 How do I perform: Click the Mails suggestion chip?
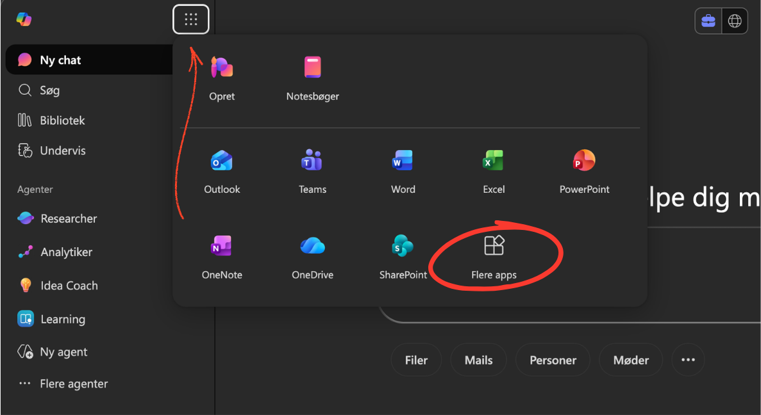pyautogui.click(x=478, y=360)
